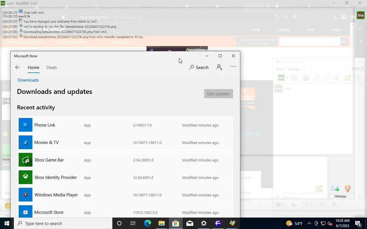Screen dimensions: 367x229
Task: Open Settings gear from the taskbar
Action: pos(204,223)
